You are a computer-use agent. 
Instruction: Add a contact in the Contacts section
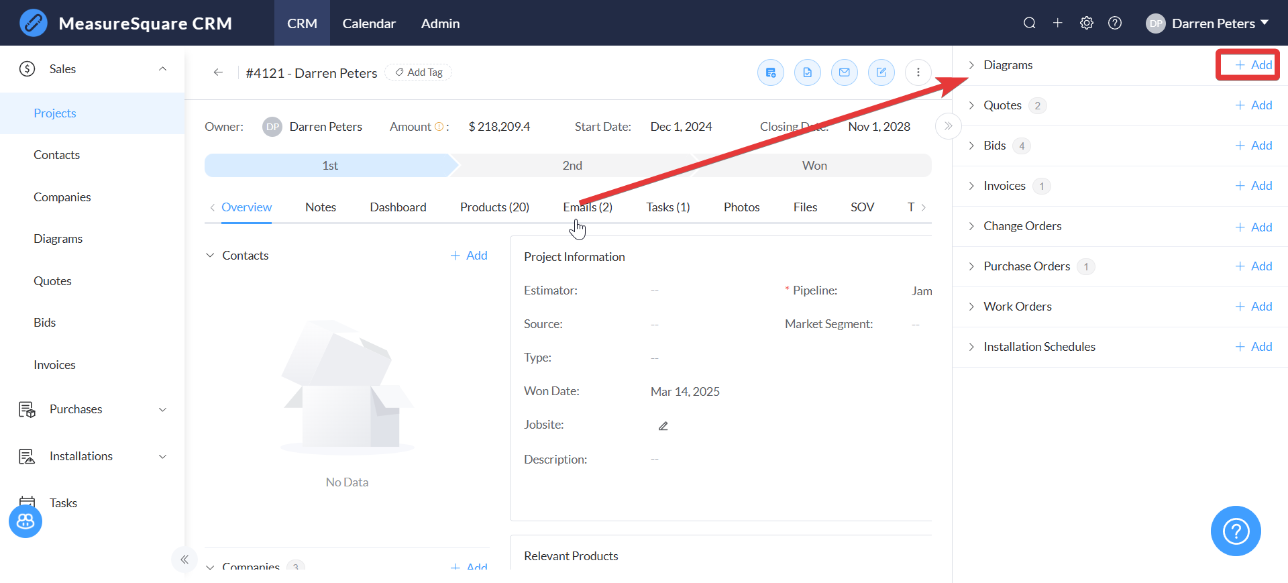[x=469, y=256]
